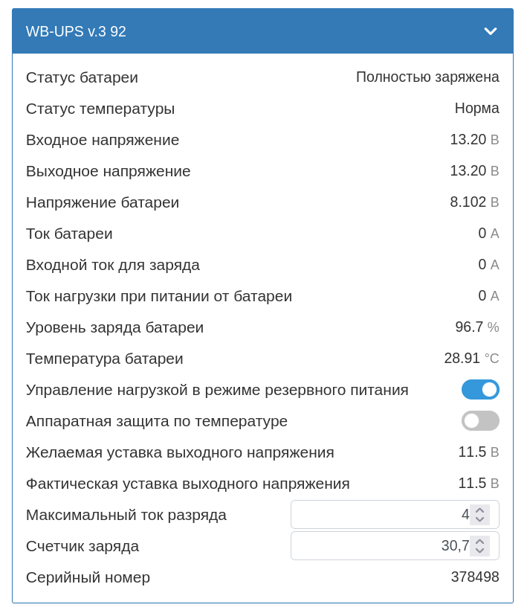Screen dimensions: 527x616
Task: Increase charge counter using up arrow
Action: 480,542
